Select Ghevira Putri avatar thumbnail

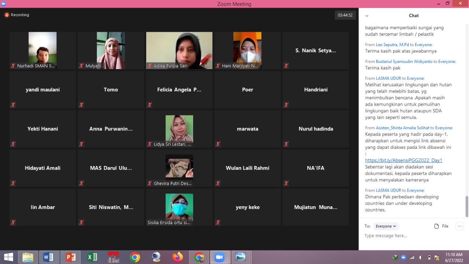pyautogui.click(x=179, y=167)
